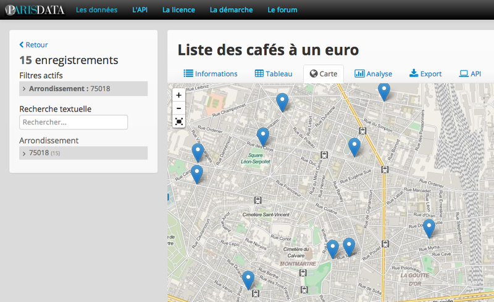
Task: Click the marker west of the yellow boulevard near Rue Eugène Sue
Action: [354, 147]
